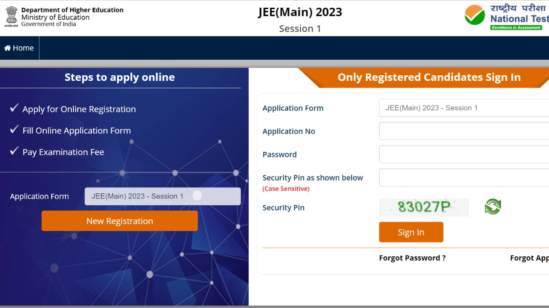Focus the Password input field
Screen dimensions: 549x308
(464, 154)
